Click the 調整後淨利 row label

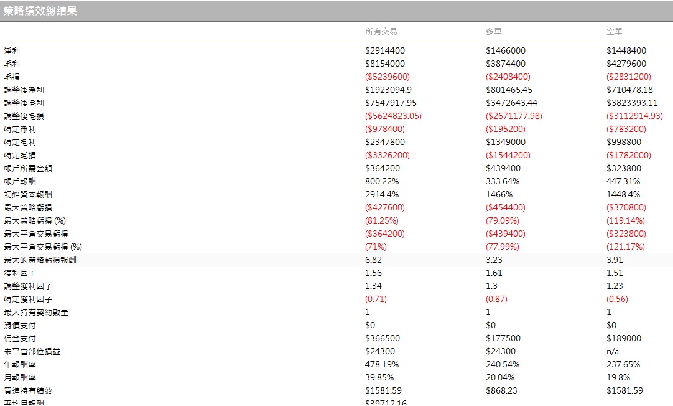pyautogui.click(x=24, y=90)
